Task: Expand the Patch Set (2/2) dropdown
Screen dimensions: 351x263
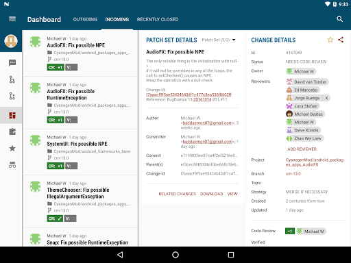Action: (219, 40)
